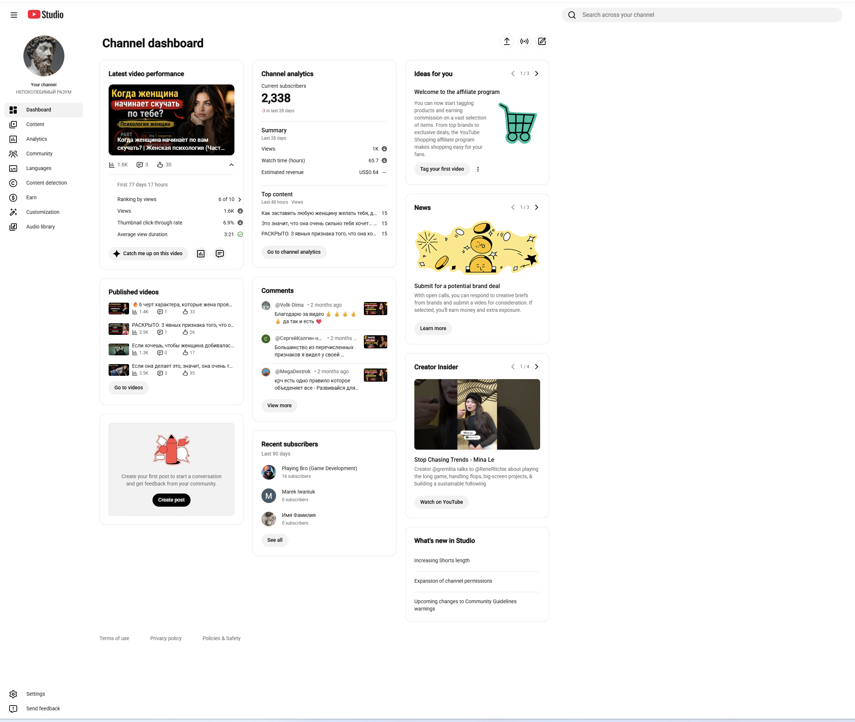Click the channel avatar picture

coord(44,56)
